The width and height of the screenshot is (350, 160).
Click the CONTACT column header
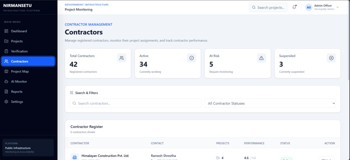point(157,143)
